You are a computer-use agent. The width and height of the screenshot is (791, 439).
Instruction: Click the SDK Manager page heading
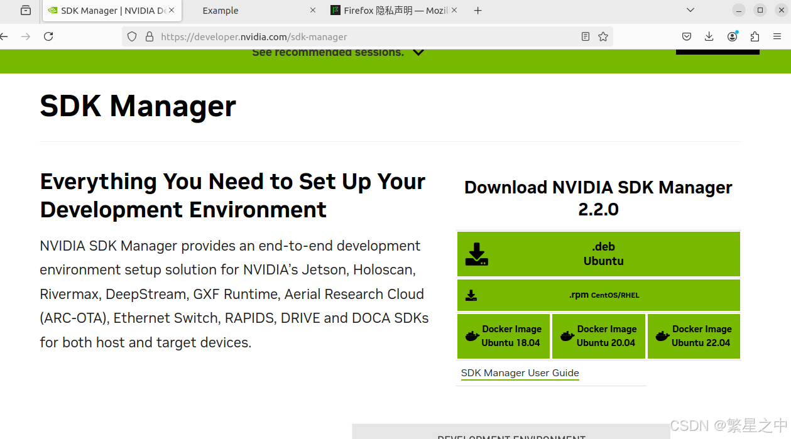click(x=138, y=106)
